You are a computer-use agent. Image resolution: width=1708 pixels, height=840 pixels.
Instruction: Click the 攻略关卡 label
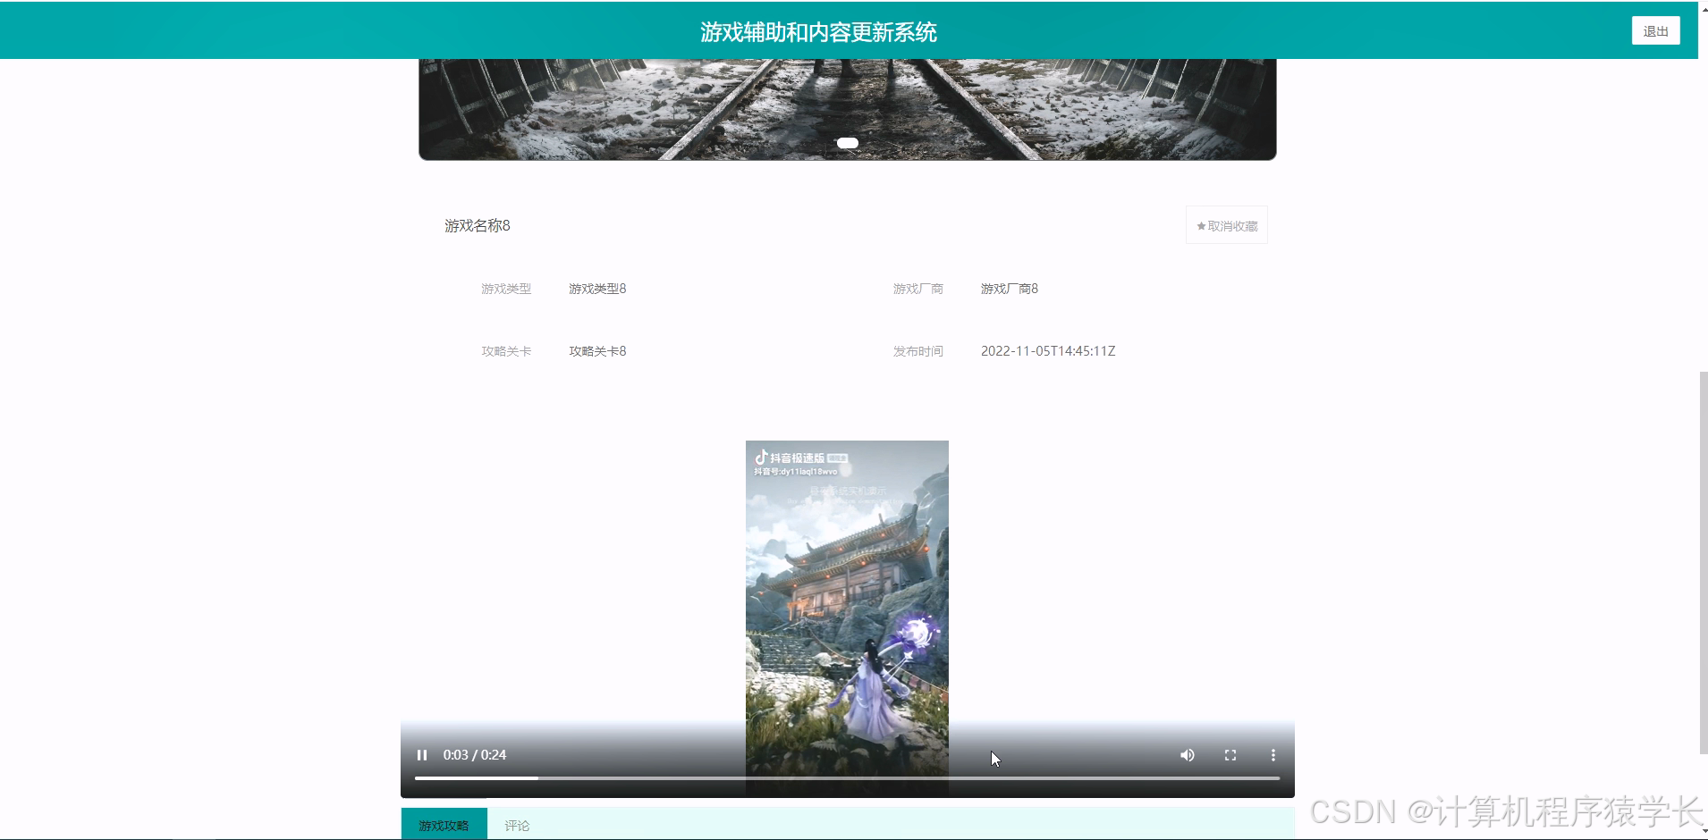(x=506, y=351)
